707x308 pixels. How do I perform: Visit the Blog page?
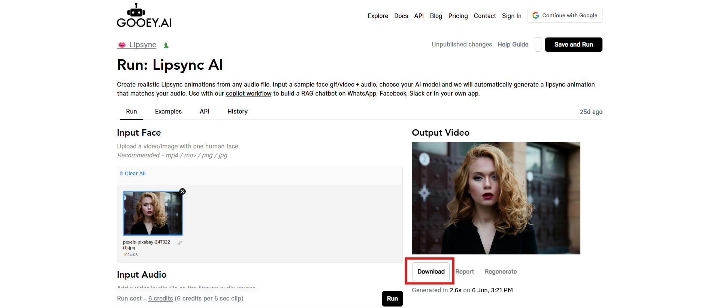point(436,16)
